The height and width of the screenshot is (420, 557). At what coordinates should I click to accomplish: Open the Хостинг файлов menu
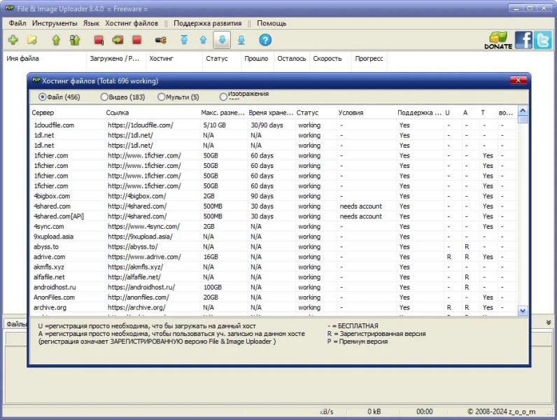tap(132, 23)
